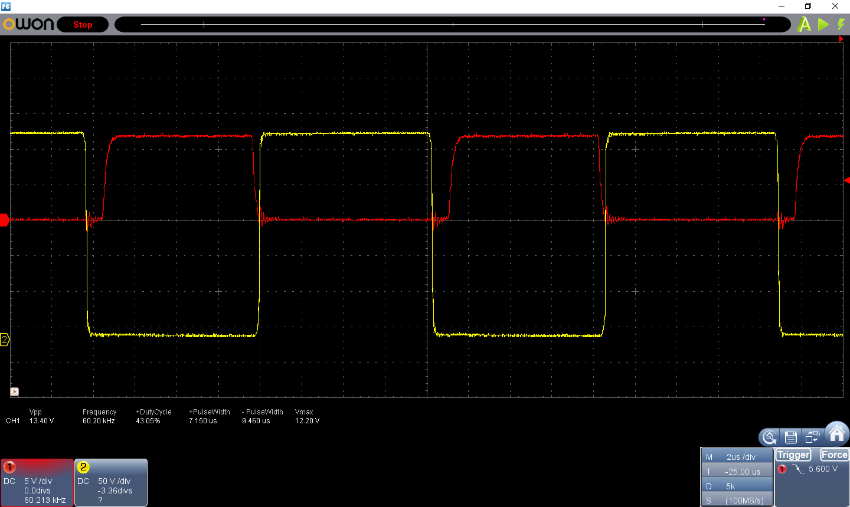Viewport: 850px width, 507px height.
Task: Click the small play marker at the graticule's bottom-left
Action: click(x=15, y=391)
